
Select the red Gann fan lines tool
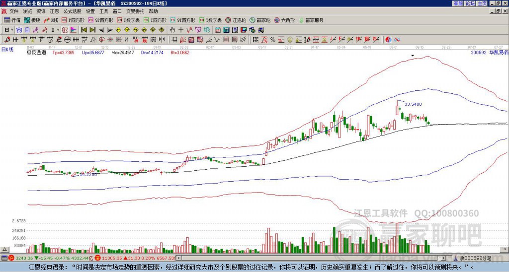(183, 40)
